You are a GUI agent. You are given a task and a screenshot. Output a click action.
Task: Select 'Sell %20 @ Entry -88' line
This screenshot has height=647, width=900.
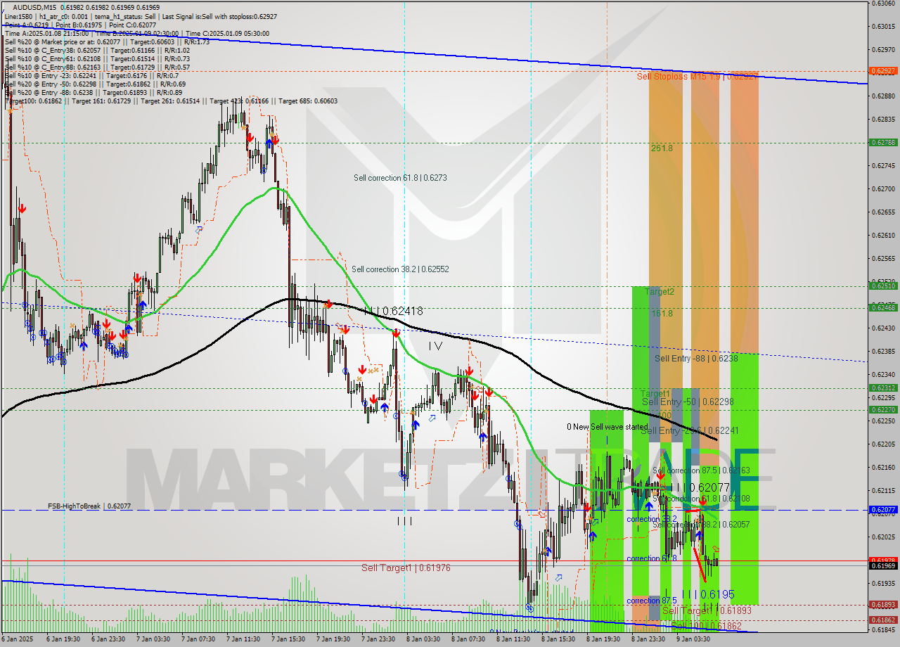pyautogui.click(x=93, y=92)
